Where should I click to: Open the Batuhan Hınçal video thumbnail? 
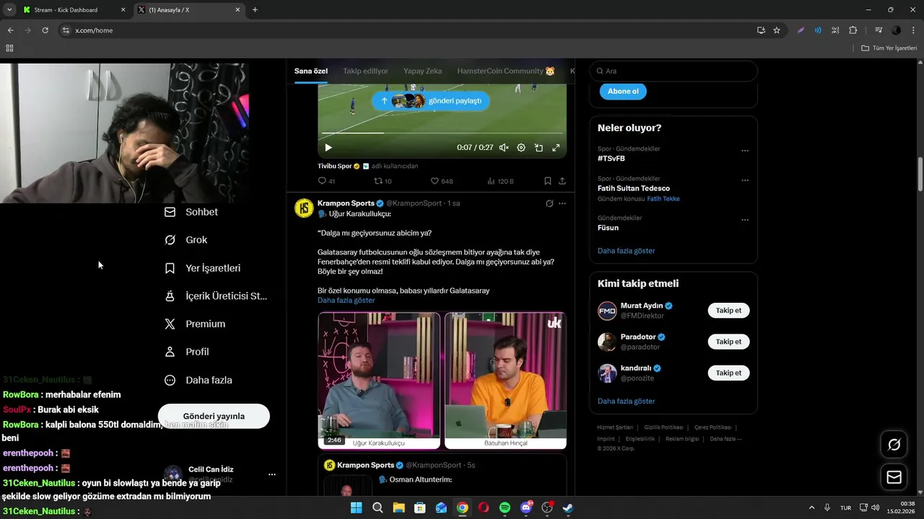pyautogui.click(x=505, y=380)
